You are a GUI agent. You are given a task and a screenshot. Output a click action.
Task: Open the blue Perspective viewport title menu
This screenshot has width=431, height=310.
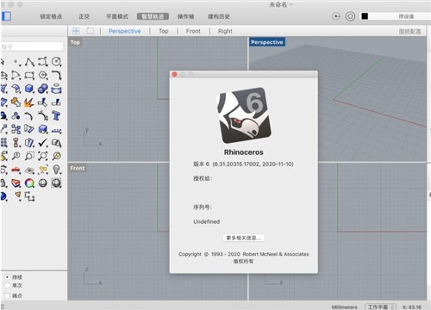pyautogui.click(x=267, y=42)
